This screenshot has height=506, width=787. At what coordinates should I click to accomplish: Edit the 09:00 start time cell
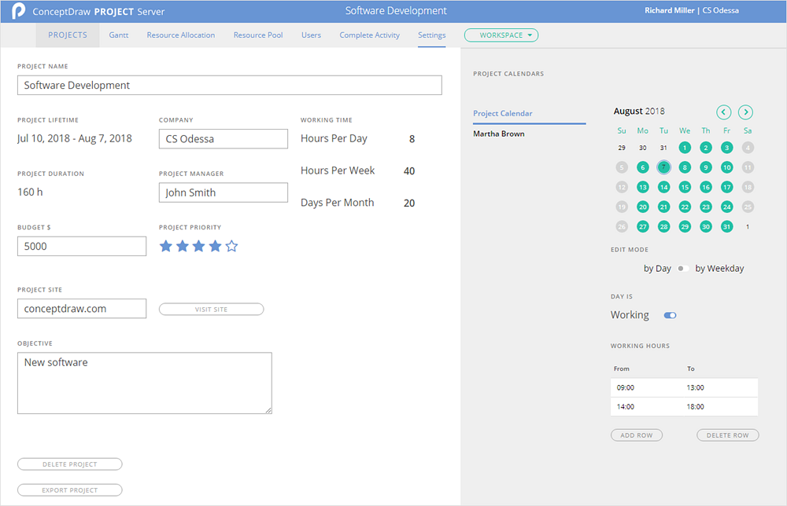tap(646, 388)
